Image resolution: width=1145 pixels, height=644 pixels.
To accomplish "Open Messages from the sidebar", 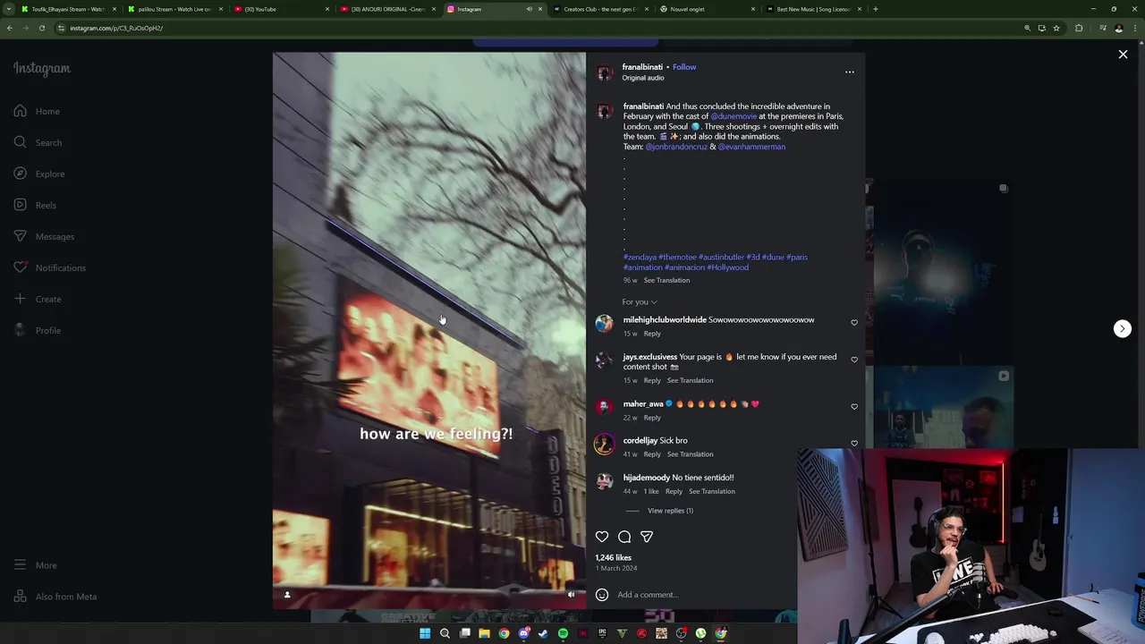I will [x=44, y=236].
